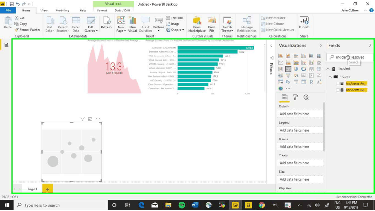Open the visual's filter icon in header
The image size is (375, 211).
pos(82,119)
